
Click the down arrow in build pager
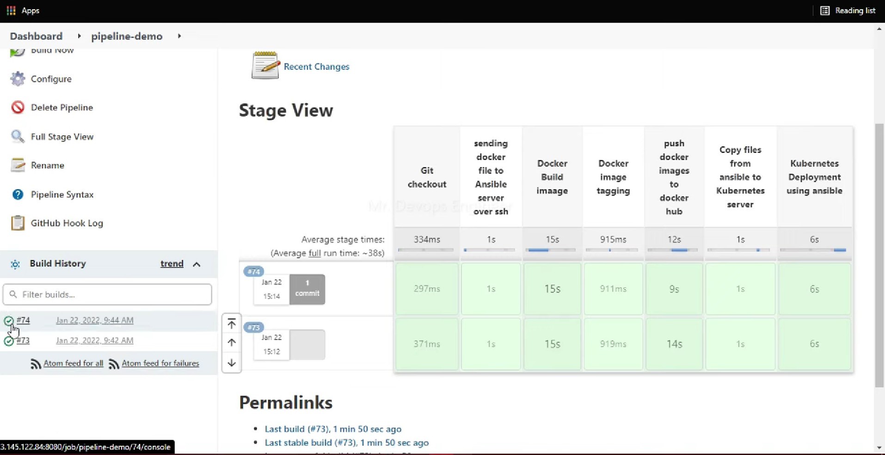(232, 363)
